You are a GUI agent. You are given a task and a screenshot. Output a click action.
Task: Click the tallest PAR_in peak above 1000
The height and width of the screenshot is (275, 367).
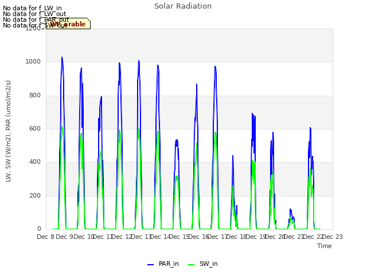(62, 57)
